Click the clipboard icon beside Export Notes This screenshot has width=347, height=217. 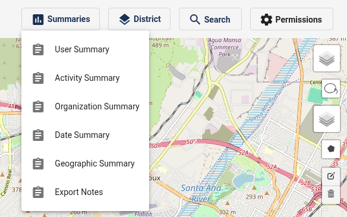click(x=38, y=192)
